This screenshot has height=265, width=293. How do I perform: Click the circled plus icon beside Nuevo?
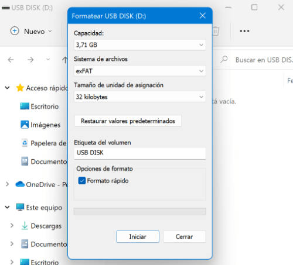pos(15,31)
